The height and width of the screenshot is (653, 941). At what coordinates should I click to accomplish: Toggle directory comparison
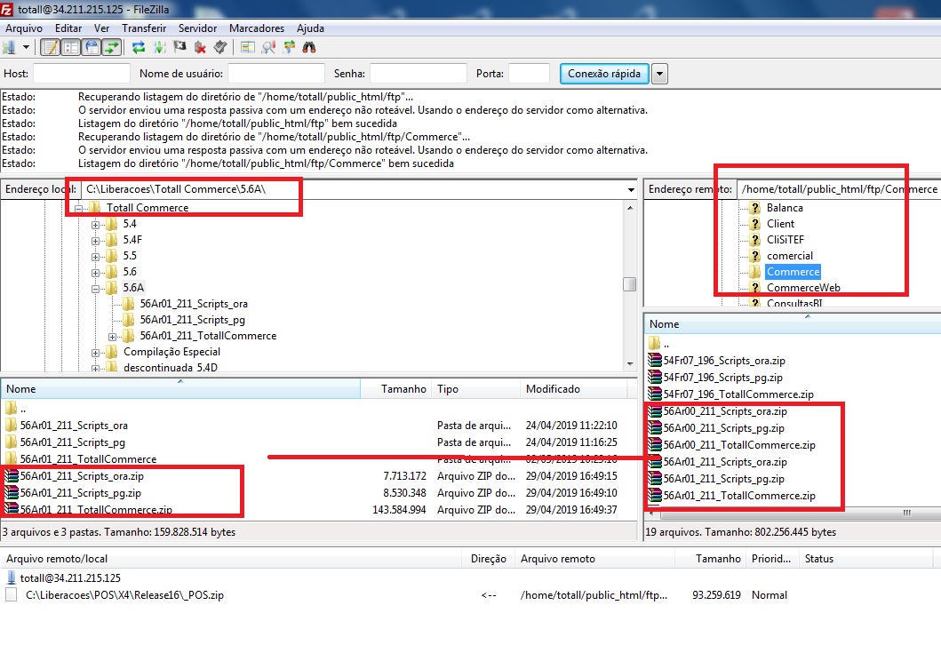(268, 47)
